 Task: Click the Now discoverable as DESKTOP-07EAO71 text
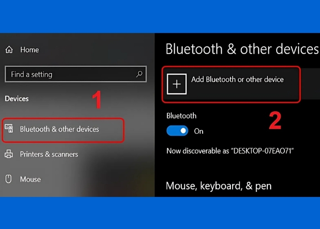(x=229, y=151)
